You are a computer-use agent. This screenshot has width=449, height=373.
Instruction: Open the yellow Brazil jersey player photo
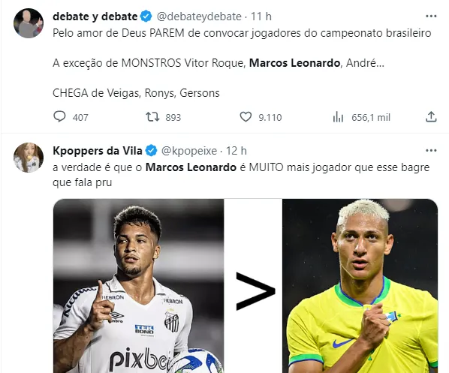click(360, 286)
